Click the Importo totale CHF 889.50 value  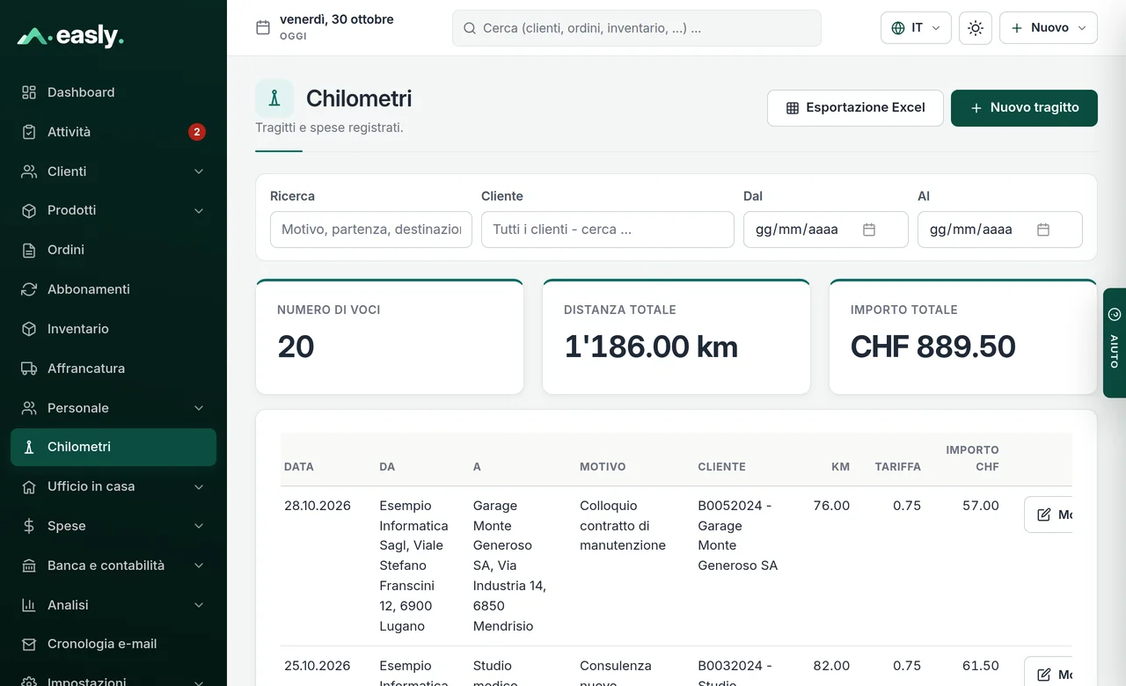[933, 347]
